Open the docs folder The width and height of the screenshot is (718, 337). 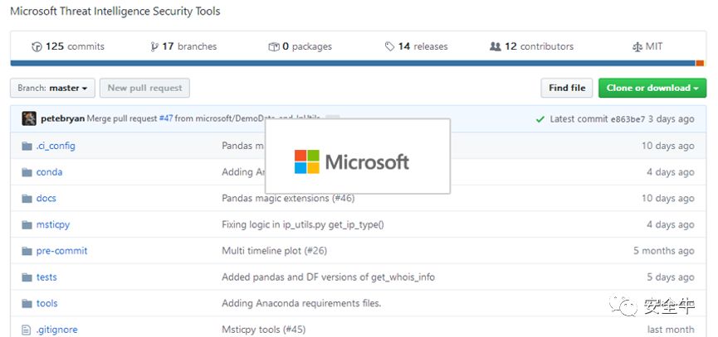click(x=46, y=198)
